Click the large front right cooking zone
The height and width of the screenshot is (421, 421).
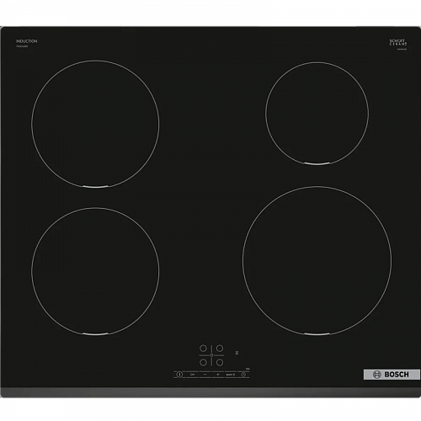[x=317, y=261]
